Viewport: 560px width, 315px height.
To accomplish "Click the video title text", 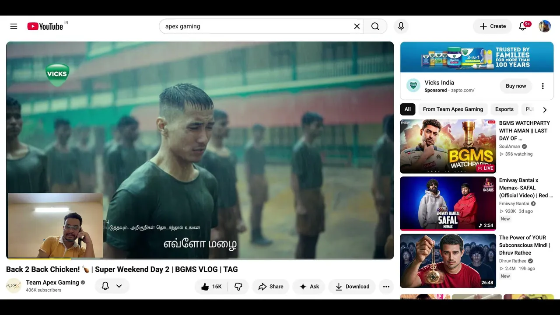I will [122, 269].
